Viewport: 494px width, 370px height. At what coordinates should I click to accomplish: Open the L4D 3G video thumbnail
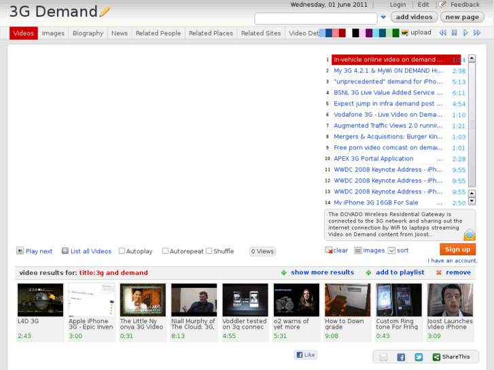40,300
